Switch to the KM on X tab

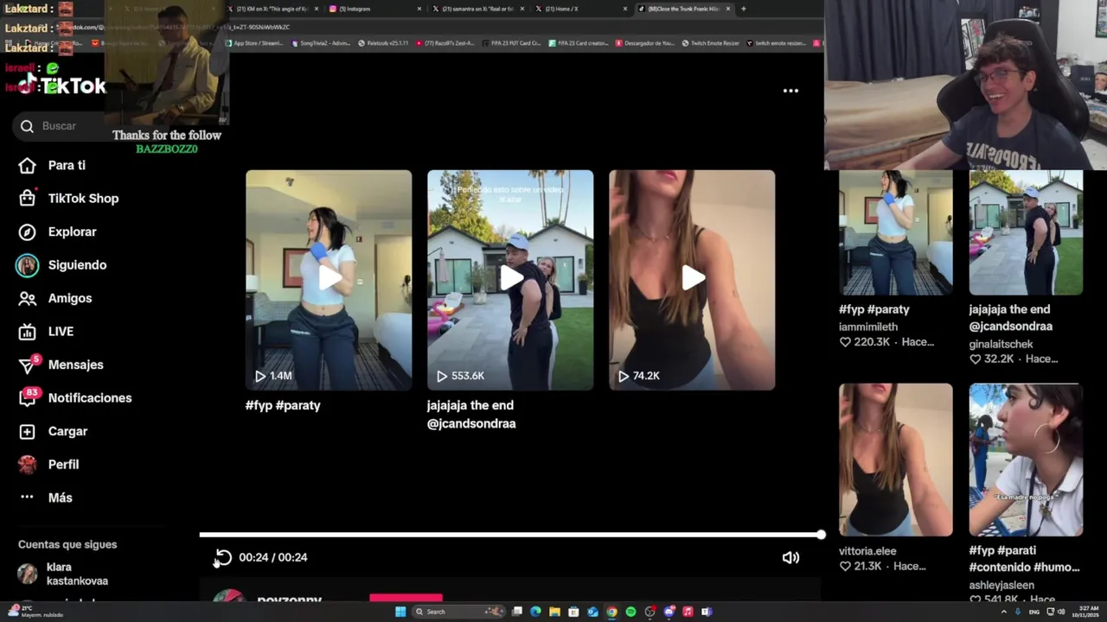point(272,9)
